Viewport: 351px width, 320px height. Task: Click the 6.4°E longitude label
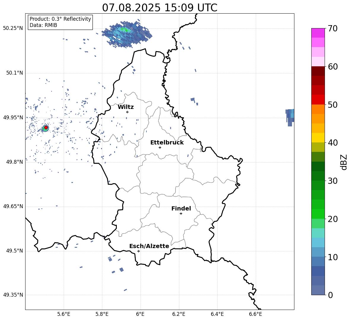(x=217, y=314)
